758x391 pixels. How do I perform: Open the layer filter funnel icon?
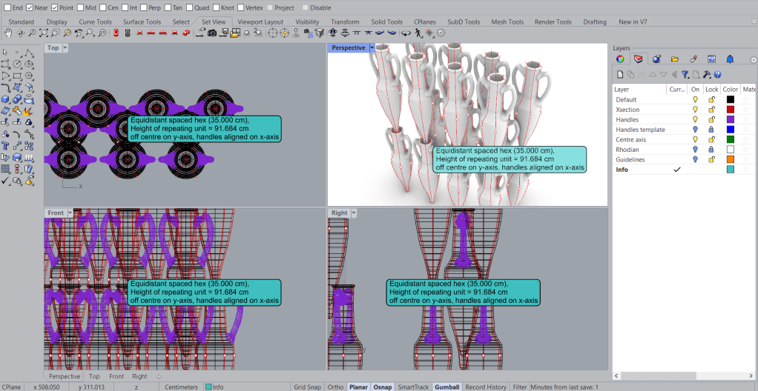[685, 75]
